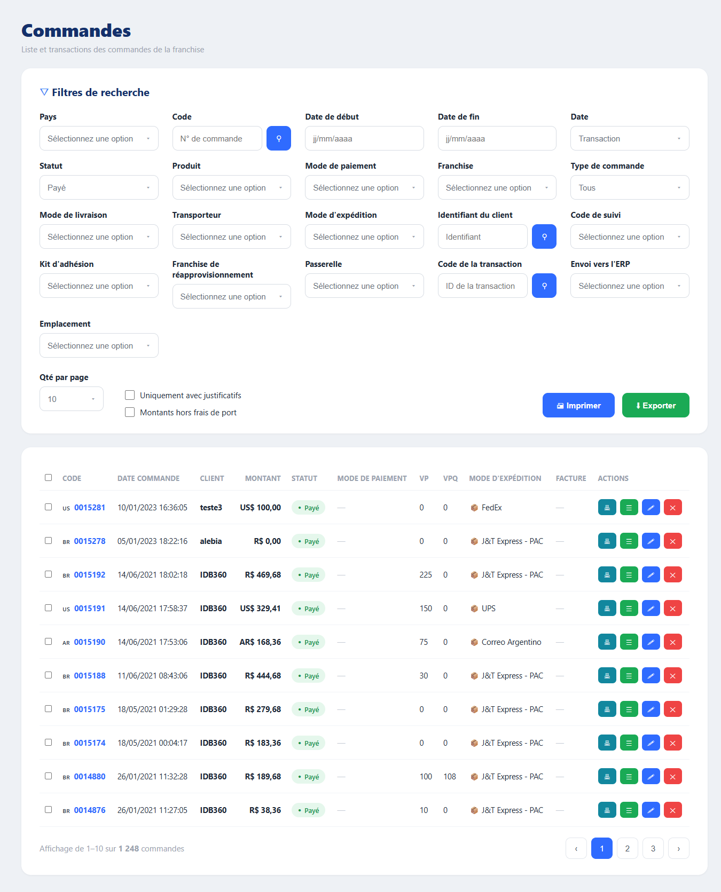
Task: Edit order 0015278 with pencil icon
Action: (651, 541)
